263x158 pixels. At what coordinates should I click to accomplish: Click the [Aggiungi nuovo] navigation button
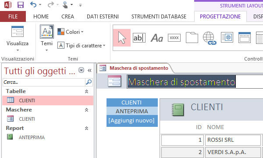(132, 121)
